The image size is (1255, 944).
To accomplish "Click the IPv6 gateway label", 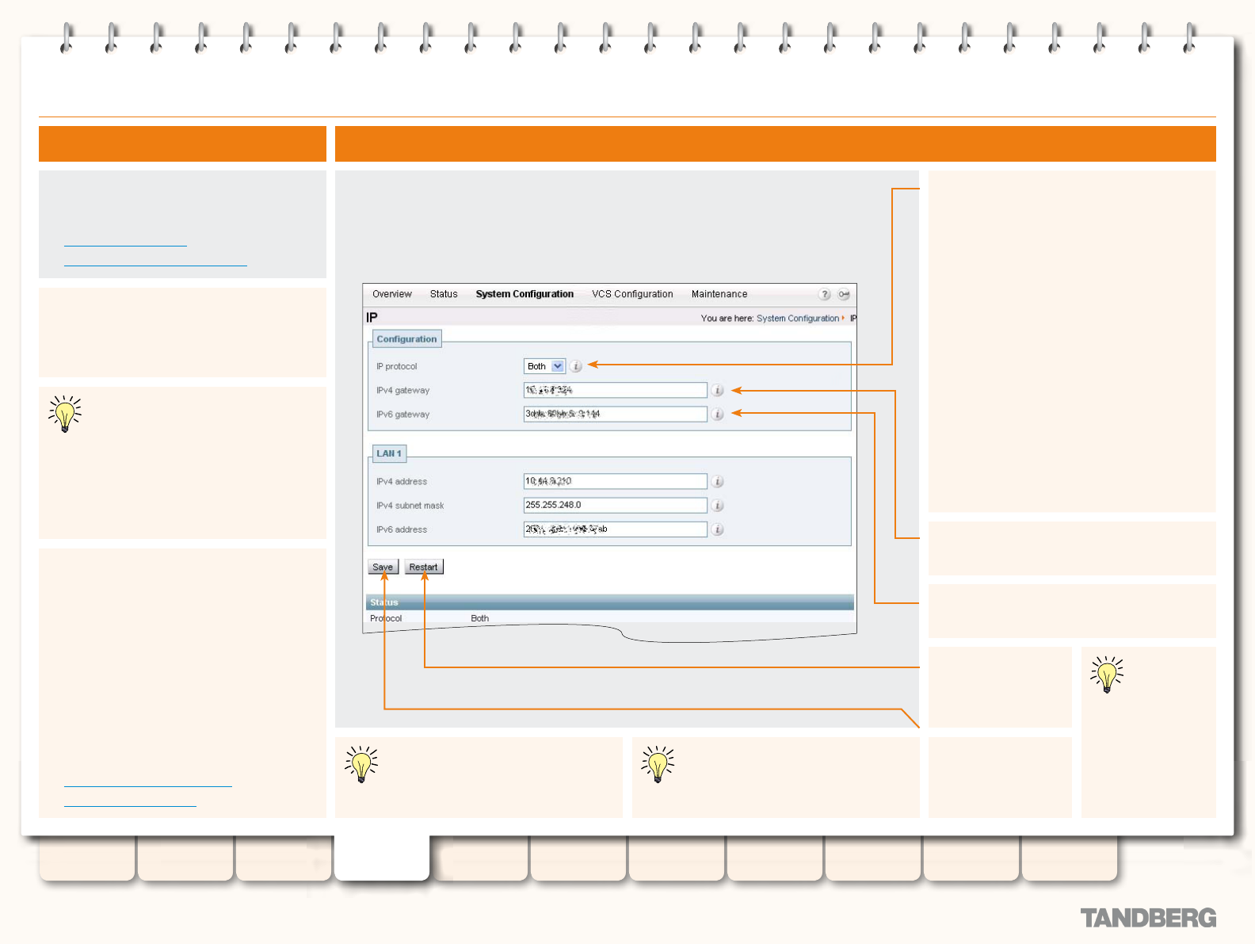I will [x=402, y=414].
